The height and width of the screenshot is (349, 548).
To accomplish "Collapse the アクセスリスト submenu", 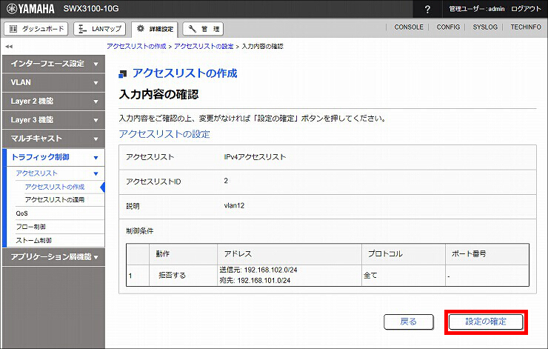I will click(57, 173).
